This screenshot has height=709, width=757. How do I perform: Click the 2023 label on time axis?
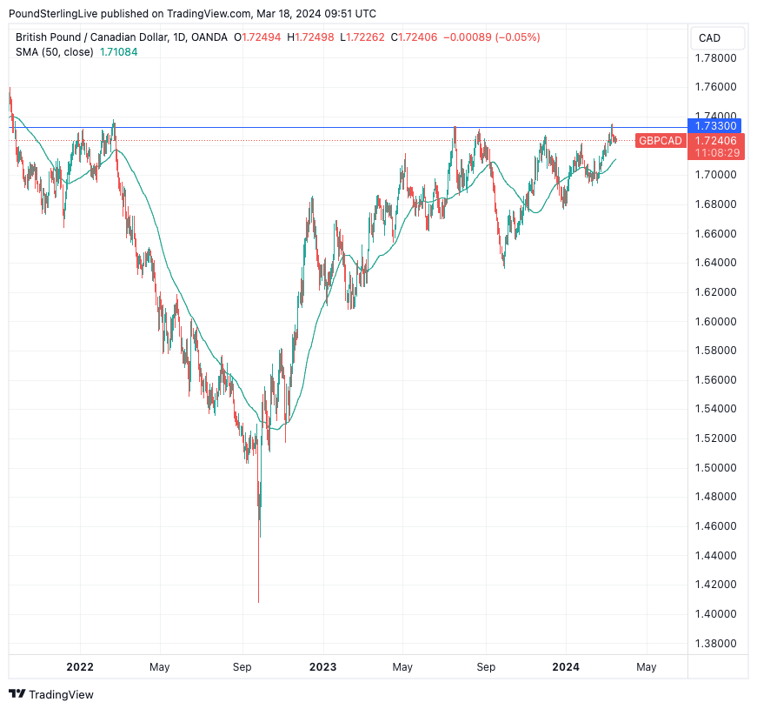(x=322, y=667)
